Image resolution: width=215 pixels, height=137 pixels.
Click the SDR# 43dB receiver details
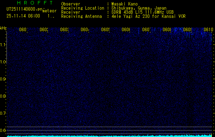coord(143,12)
